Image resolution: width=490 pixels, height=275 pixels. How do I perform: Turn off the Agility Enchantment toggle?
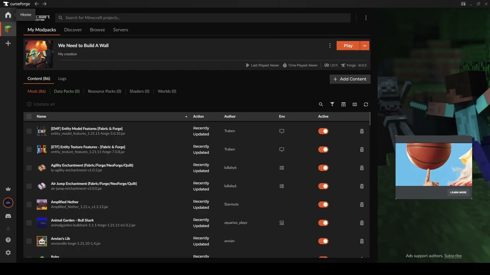coord(323,168)
